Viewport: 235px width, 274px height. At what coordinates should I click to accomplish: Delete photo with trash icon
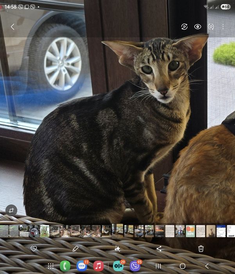(201, 249)
